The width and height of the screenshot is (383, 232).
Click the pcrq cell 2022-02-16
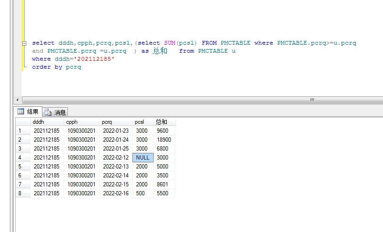pyautogui.click(x=116, y=193)
